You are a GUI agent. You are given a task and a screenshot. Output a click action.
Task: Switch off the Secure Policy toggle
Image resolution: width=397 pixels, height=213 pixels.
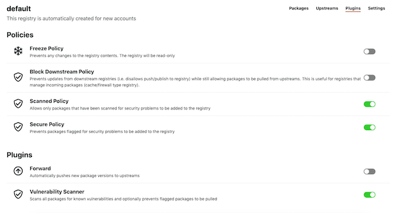[369, 127]
